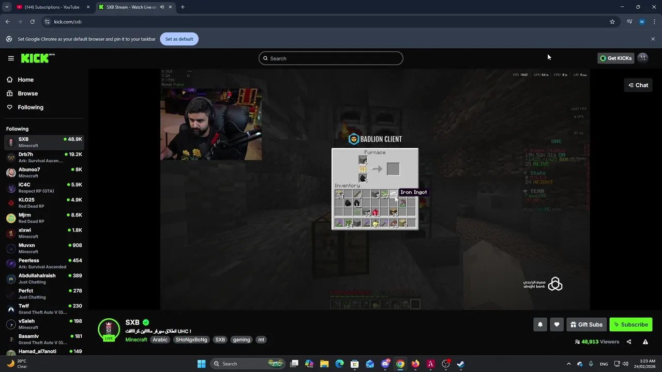Open Browse in sidebar
The height and width of the screenshot is (372, 662).
27,94
